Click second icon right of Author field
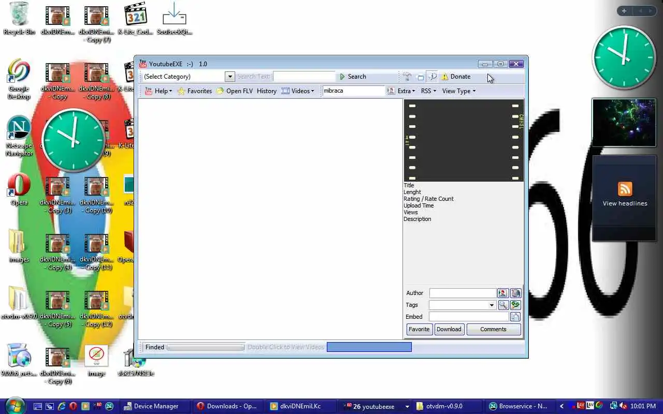This screenshot has height=414, width=663. click(x=515, y=293)
